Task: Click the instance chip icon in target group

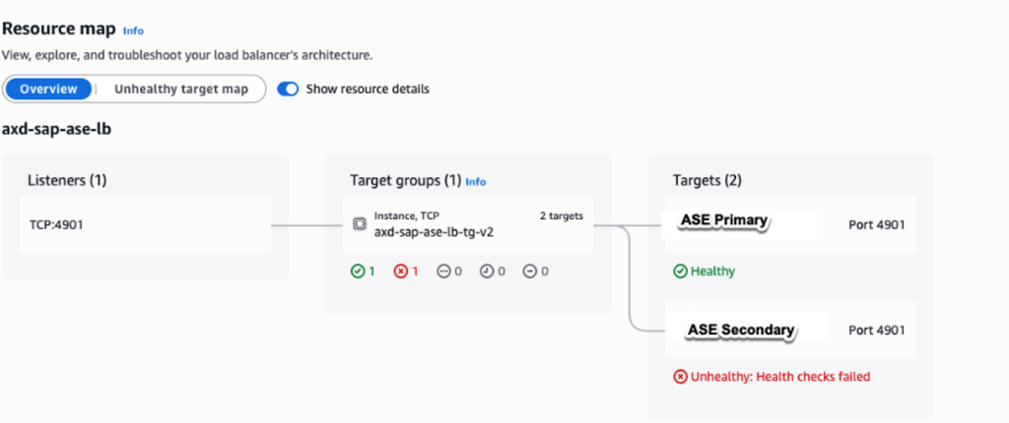Action: (361, 223)
